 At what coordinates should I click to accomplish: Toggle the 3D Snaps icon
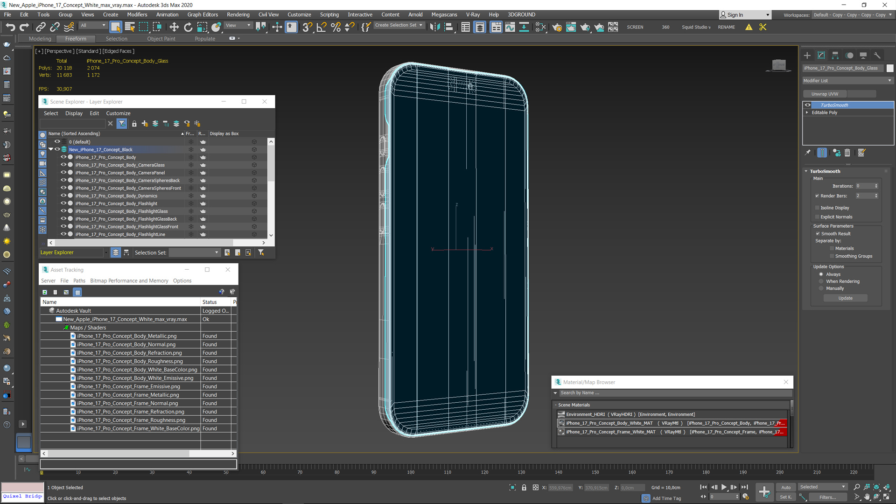(307, 27)
